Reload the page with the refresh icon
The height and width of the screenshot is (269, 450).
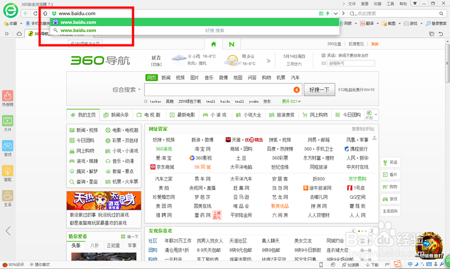click(35, 14)
